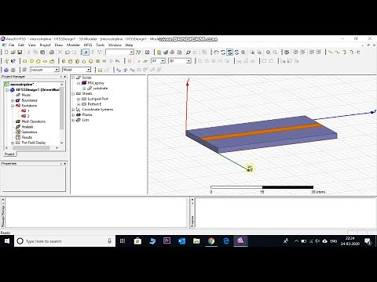Open the Edit menu
The image size is (377, 282).
coord(21,45)
